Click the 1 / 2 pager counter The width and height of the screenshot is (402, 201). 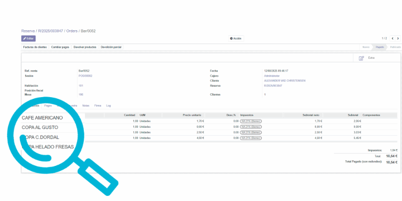[x=384, y=39]
